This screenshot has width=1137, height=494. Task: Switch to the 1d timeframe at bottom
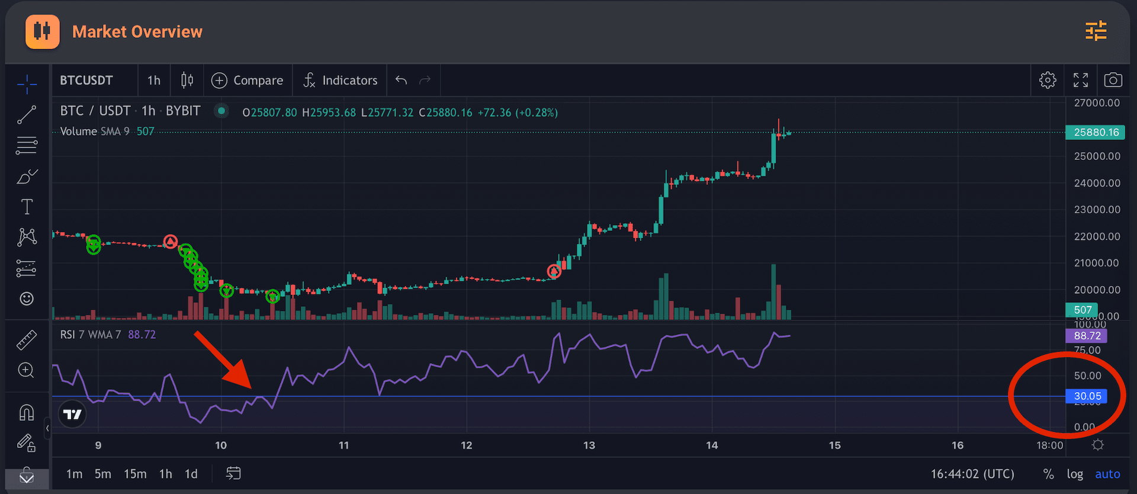pos(191,474)
